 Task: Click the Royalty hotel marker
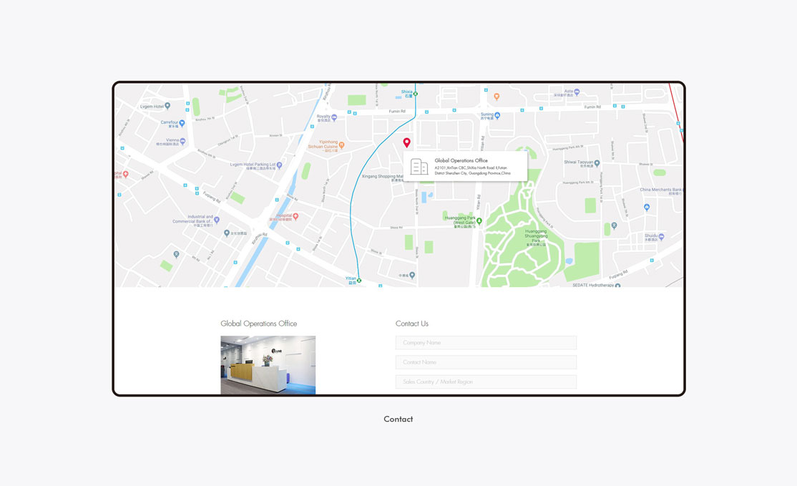click(x=334, y=117)
